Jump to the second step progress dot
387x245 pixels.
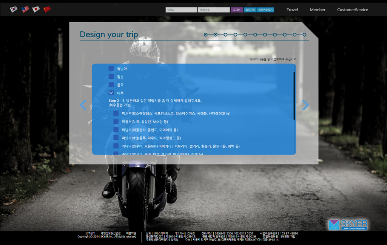coord(216,35)
